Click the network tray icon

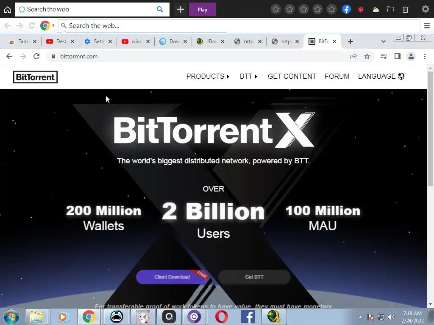pyautogui.click(x=381, y=317)
